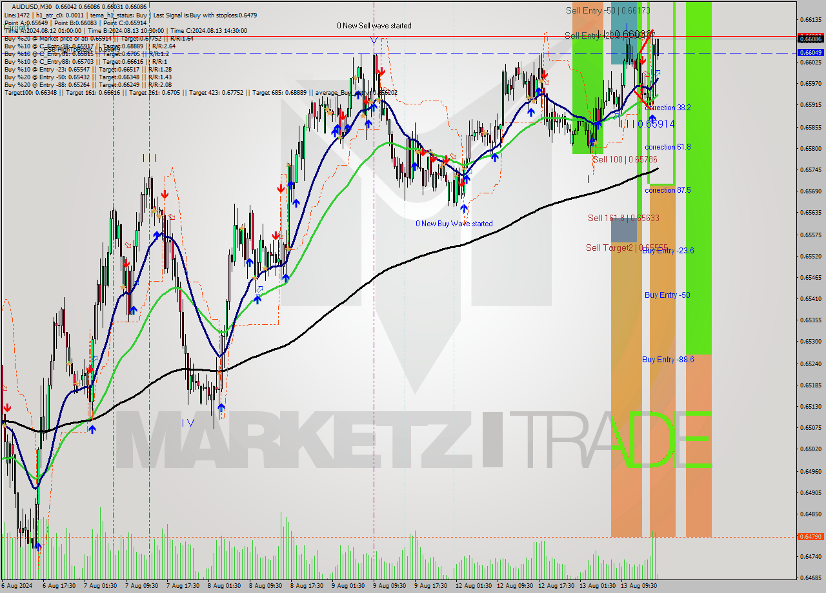The image size is (826, 593).
Task: Click the 0.65410 price axis value
Action: pyautogui.click(x=811, y=298)
